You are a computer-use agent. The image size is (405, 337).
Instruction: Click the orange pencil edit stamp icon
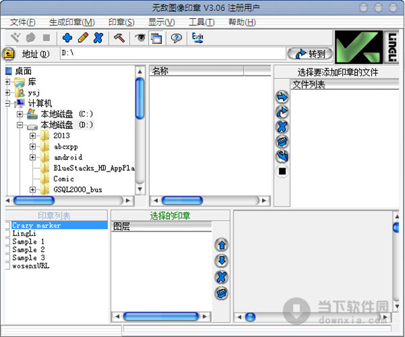coord(82,38)
